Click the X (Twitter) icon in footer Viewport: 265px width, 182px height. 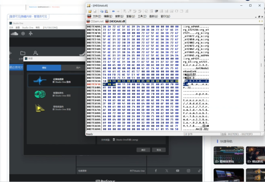tap(167, 171)
